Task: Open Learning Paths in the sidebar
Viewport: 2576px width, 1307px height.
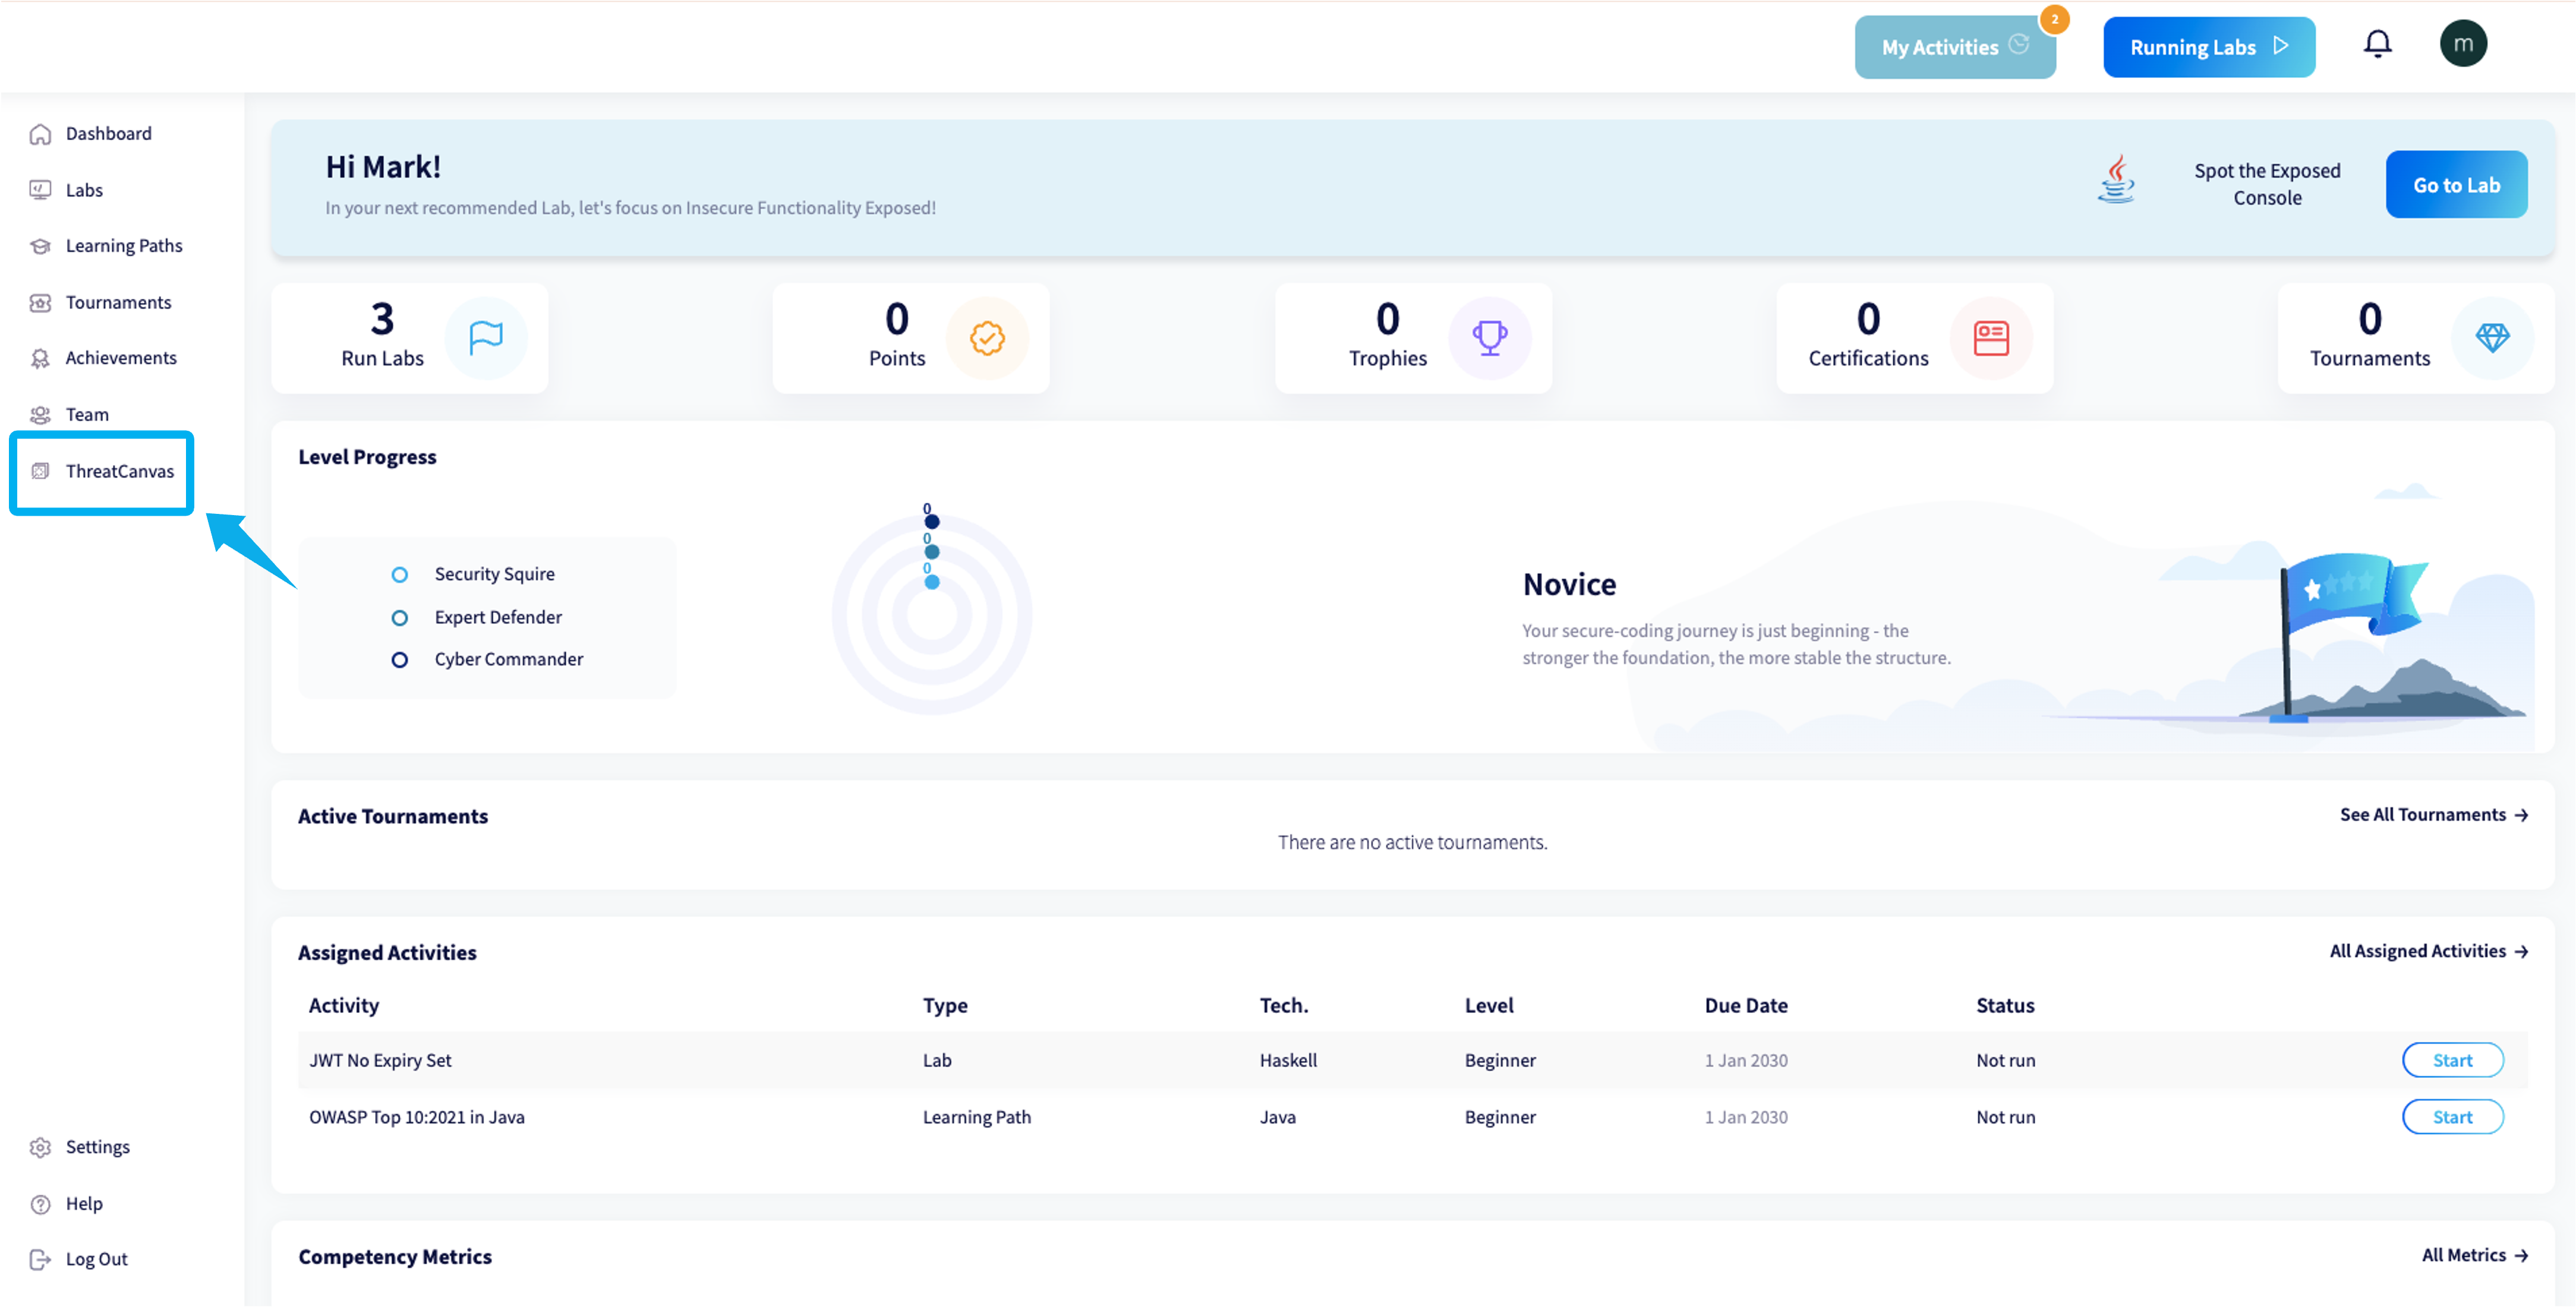Action: [123, 246]
